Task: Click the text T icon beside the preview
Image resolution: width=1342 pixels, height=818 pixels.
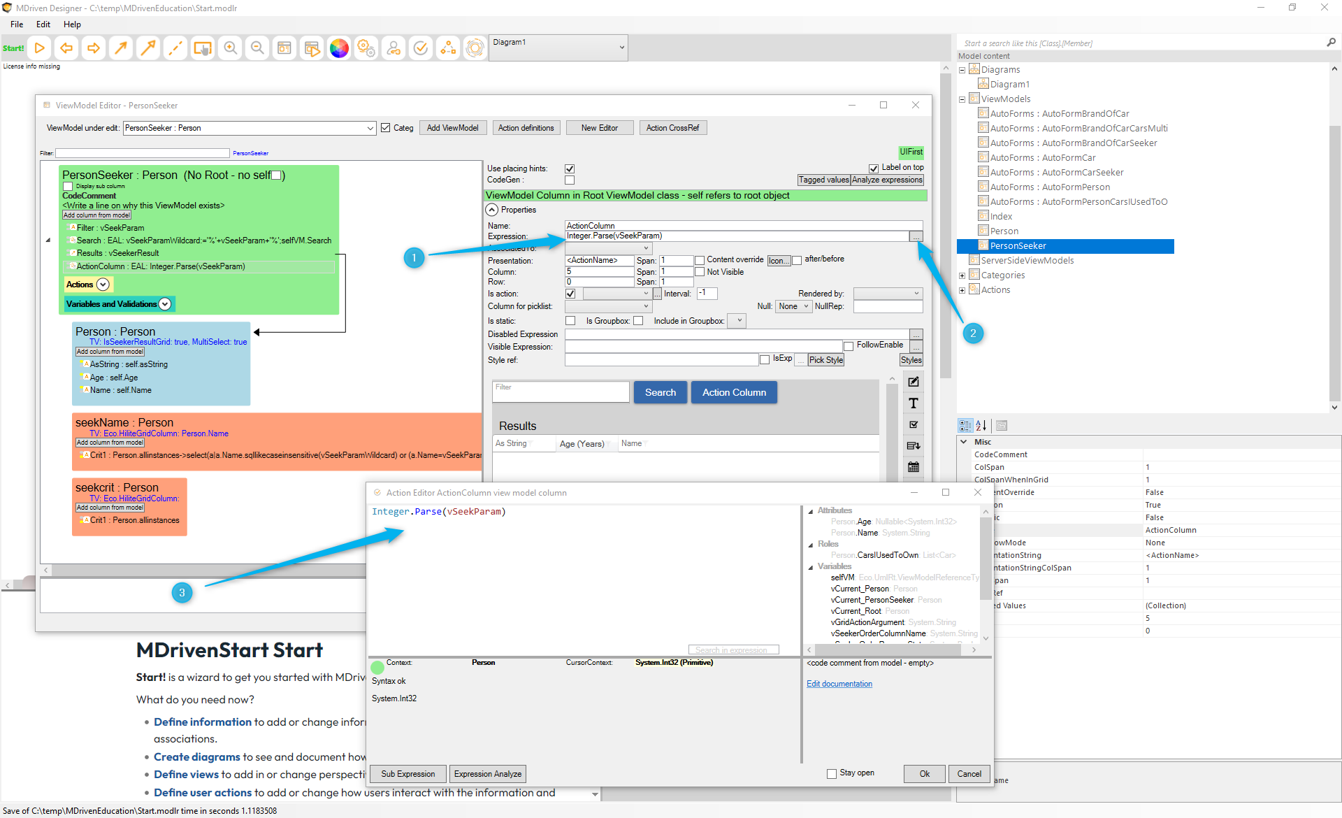Action: pyautogui.click(x=913, y=403)
